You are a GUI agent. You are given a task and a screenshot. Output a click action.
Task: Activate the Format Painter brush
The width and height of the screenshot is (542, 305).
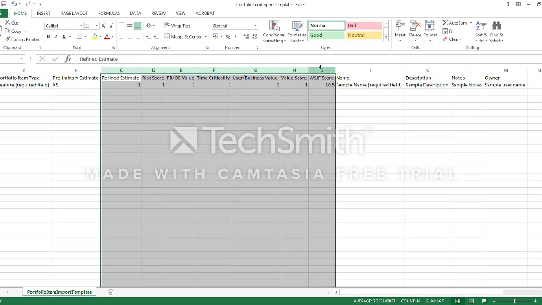click(x=22, y=39)
